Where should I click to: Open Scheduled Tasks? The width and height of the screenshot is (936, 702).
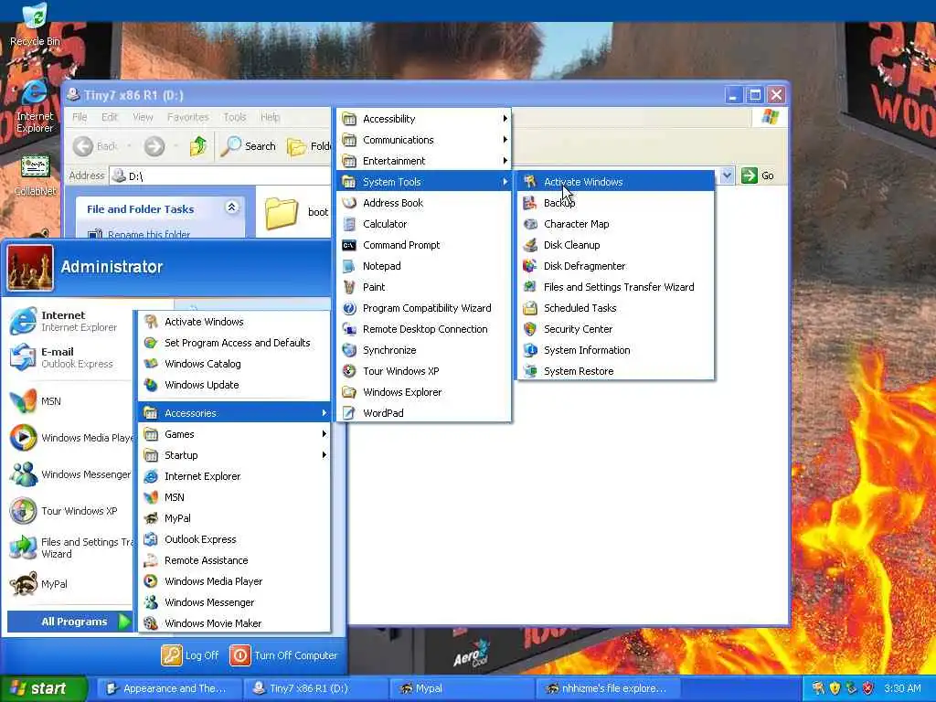(x=615, y=308)
